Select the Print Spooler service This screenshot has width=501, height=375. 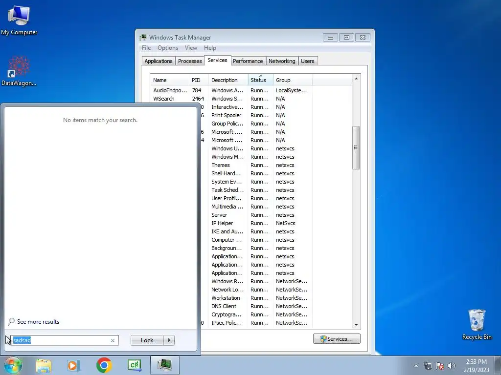pos(276,115)
